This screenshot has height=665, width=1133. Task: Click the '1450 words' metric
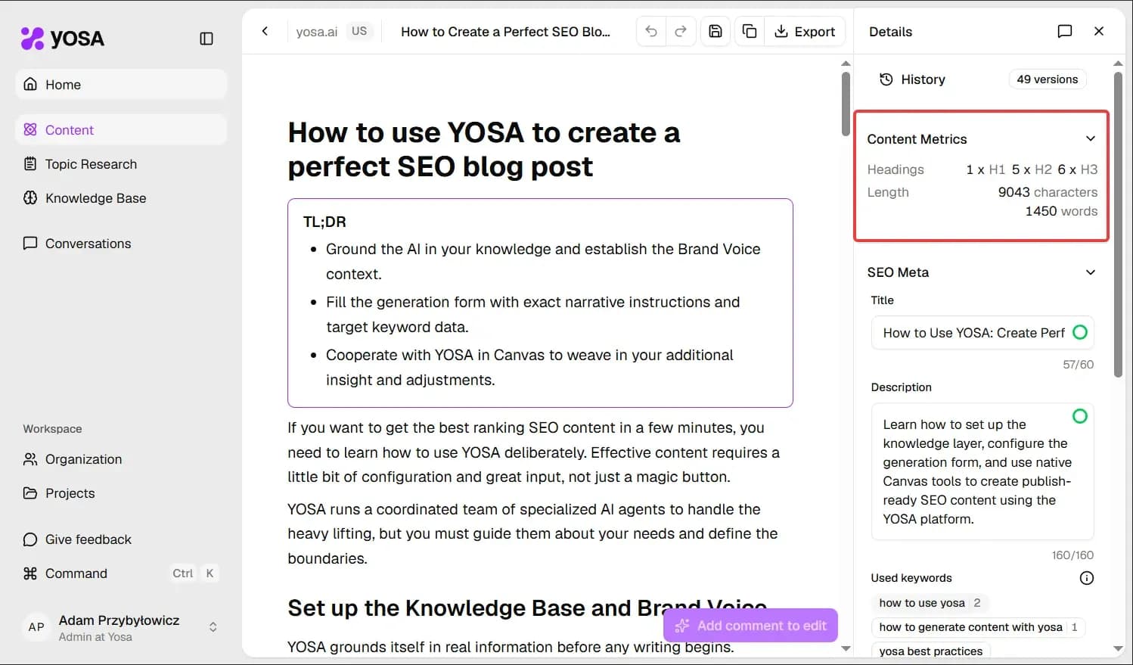pos(1061,211)
